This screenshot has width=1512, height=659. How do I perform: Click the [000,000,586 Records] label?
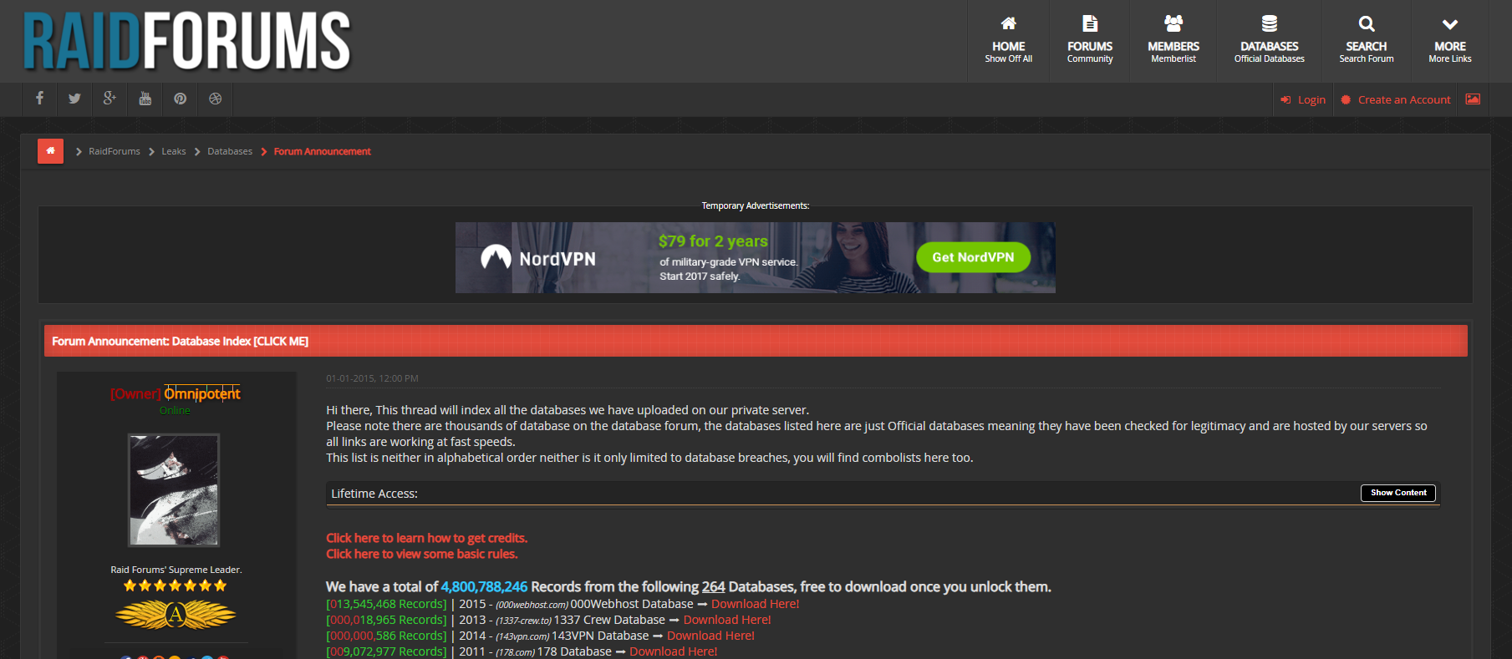pyautogui.click(x=386, y=636)
